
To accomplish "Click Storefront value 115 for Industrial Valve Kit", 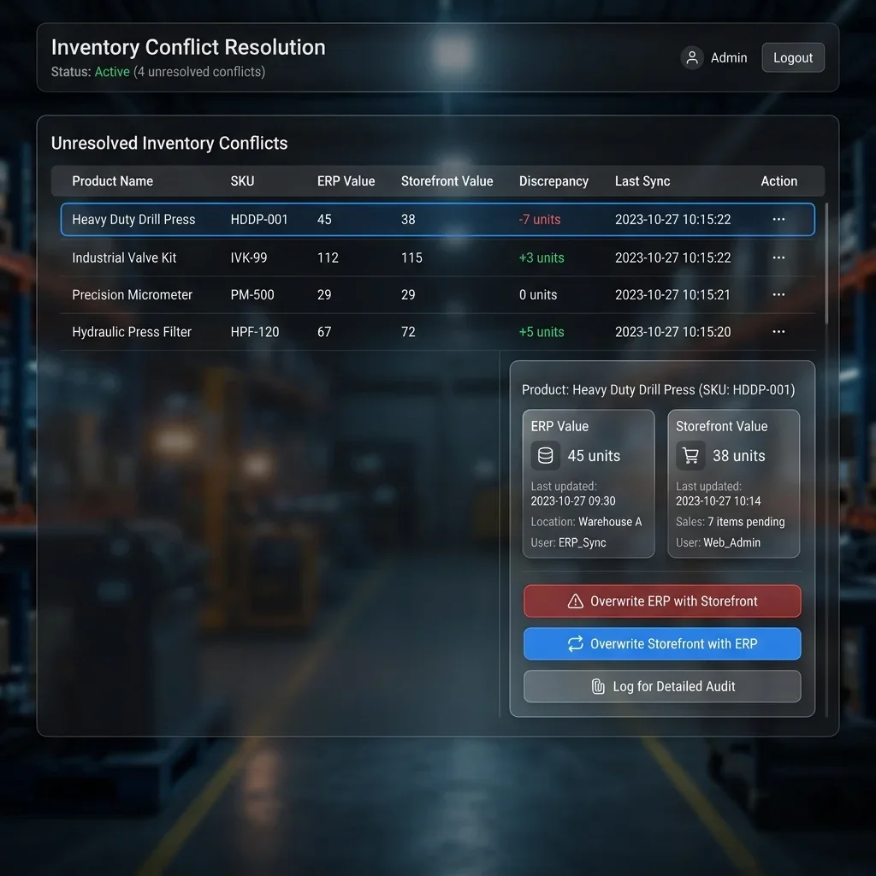I will [x=411, y=257].
